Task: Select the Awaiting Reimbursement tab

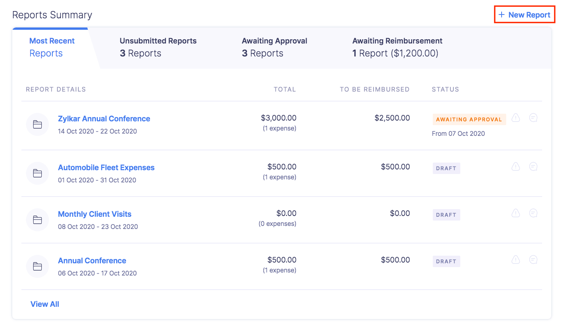Action: point(397,47)
